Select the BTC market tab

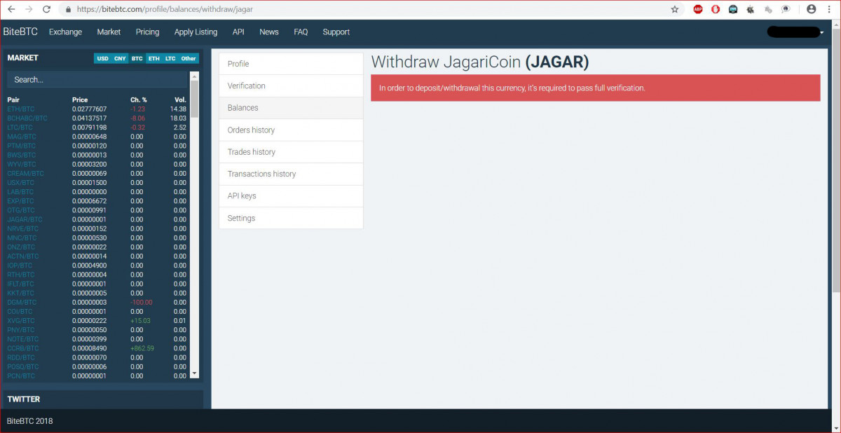[x=137, y=58]
